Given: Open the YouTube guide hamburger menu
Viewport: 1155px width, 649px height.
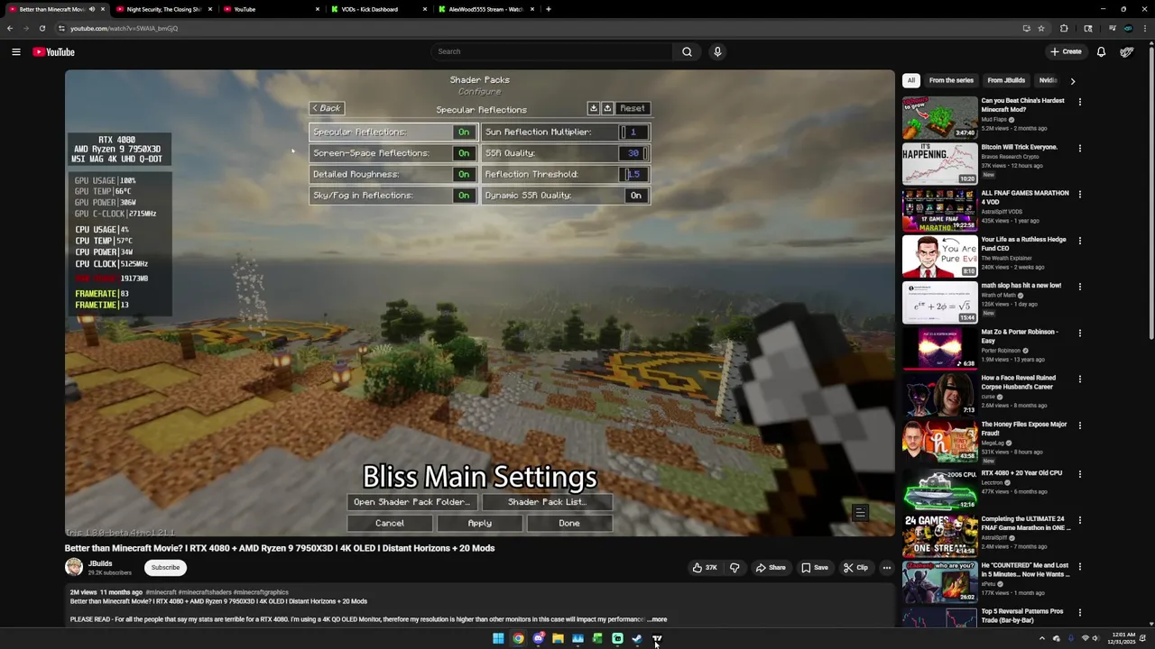Looking at the screenshot, I should (x=15, y=51).
